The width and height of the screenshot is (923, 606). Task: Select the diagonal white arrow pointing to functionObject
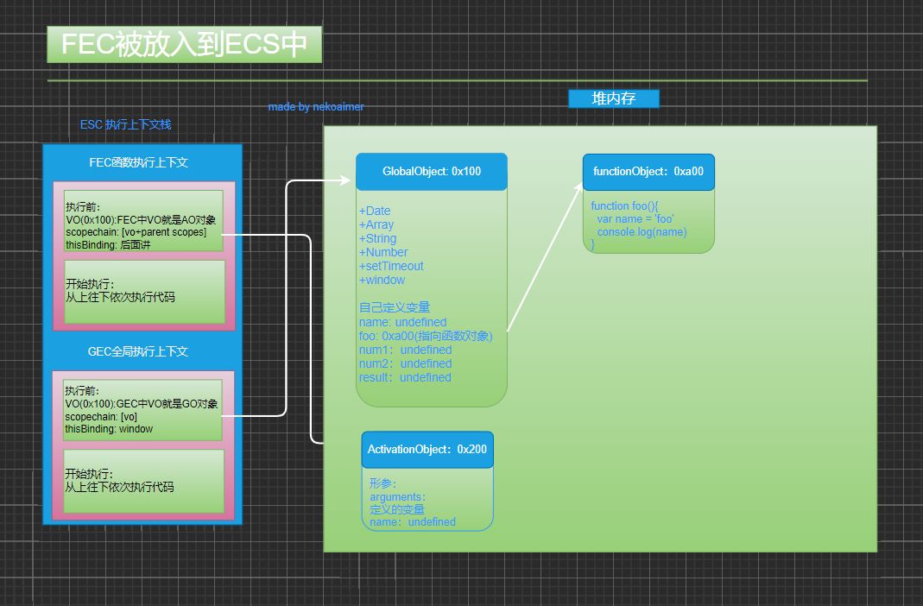544,257
